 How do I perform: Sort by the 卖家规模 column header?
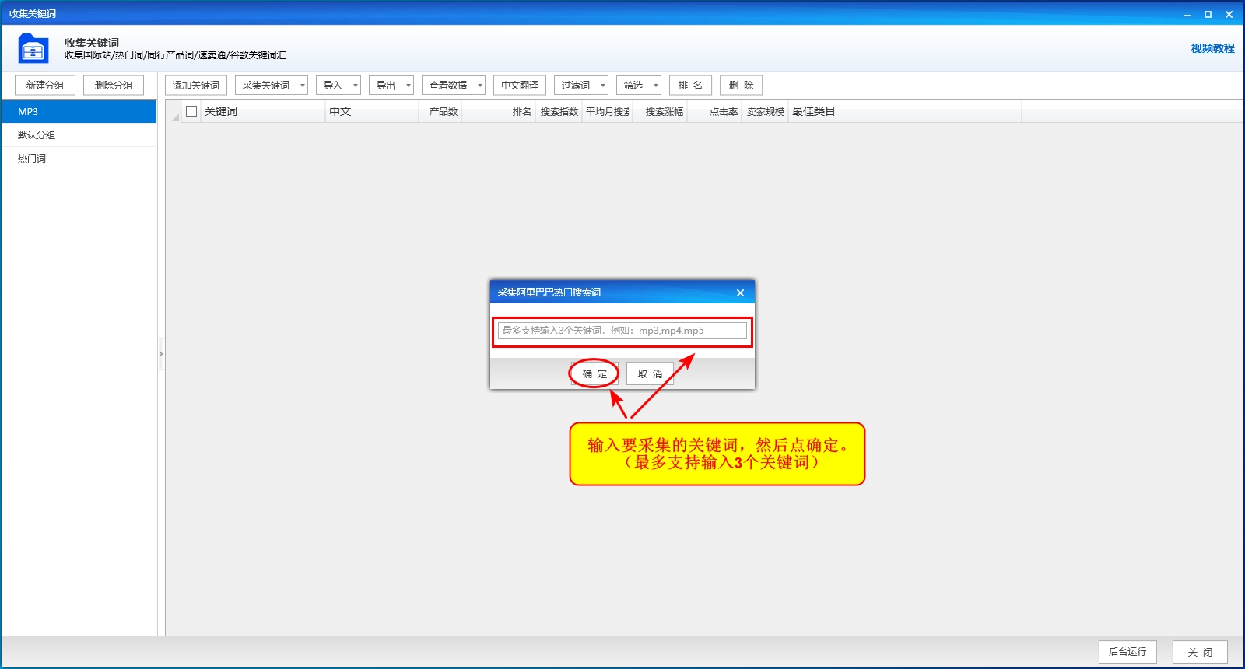click(x=765, y=111)
